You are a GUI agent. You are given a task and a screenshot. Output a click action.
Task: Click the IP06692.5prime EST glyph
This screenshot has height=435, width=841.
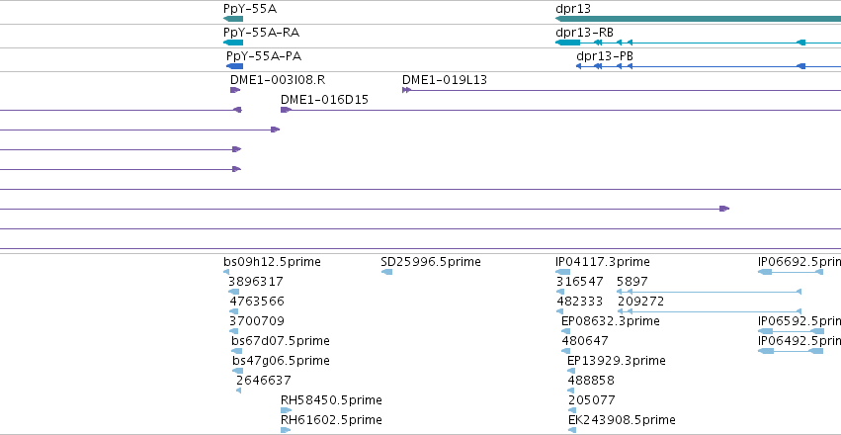click(790, 272)
